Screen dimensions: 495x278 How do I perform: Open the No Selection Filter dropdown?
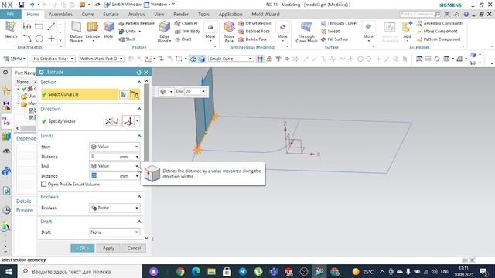point(53,59)
